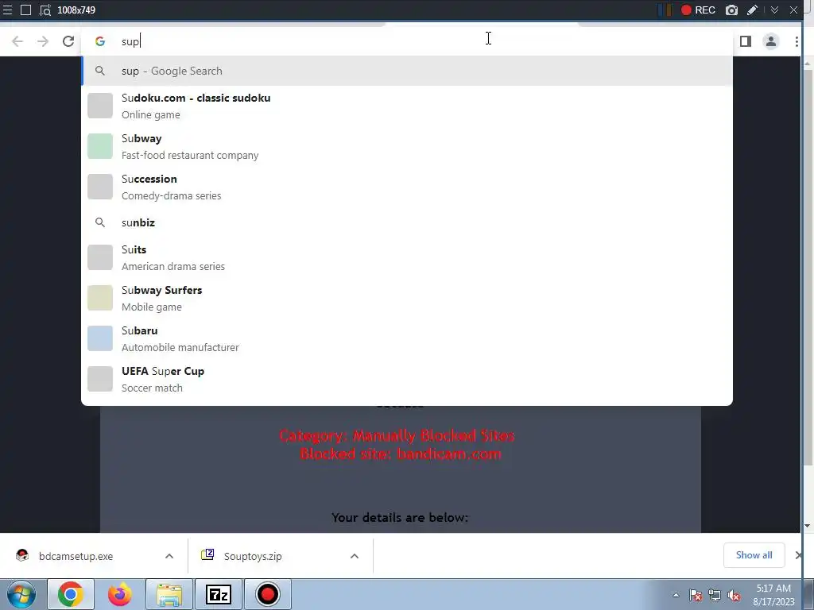
Task: Click network tray icon
Action: (715, 595)
